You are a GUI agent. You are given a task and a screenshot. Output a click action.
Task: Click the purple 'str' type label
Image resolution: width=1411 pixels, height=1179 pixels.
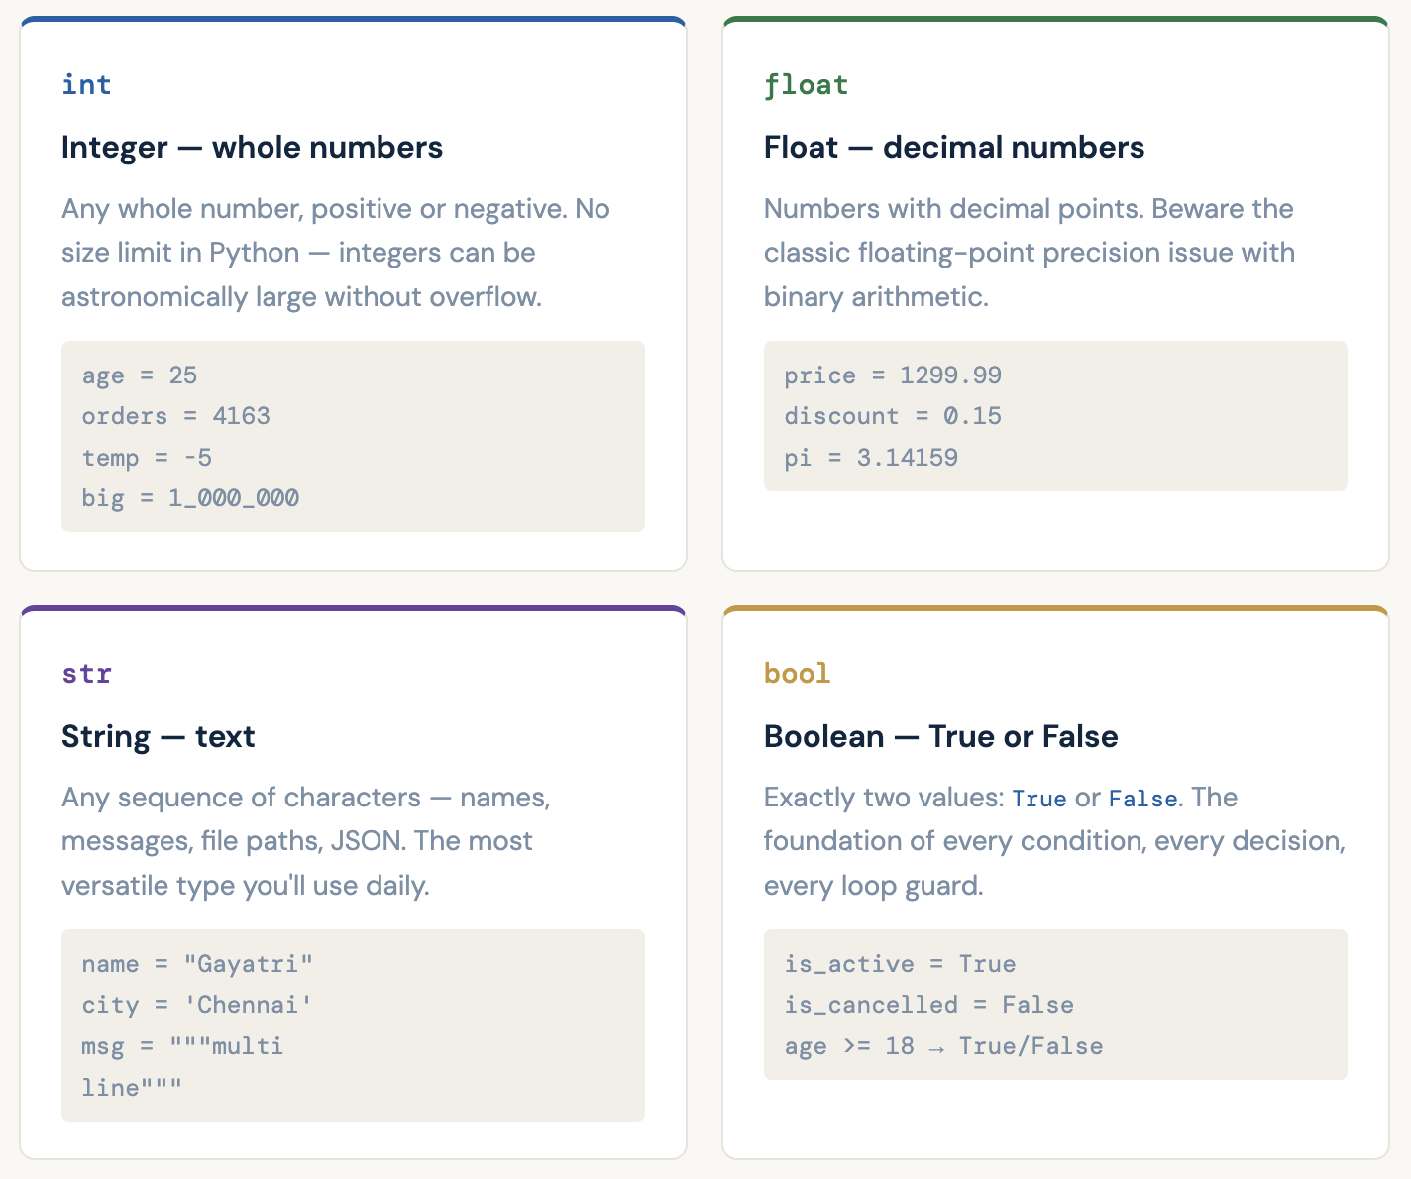(86, 674)
